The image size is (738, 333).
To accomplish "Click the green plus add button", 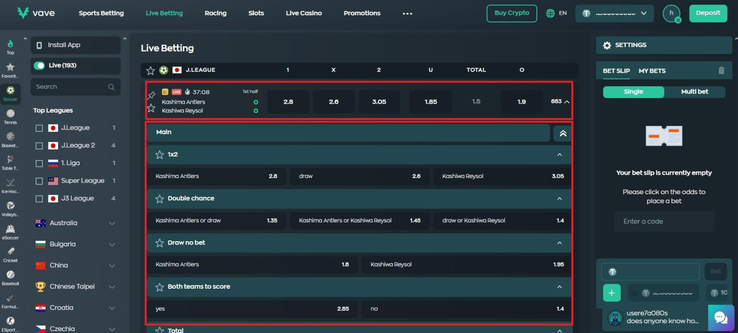I will 612,293.
